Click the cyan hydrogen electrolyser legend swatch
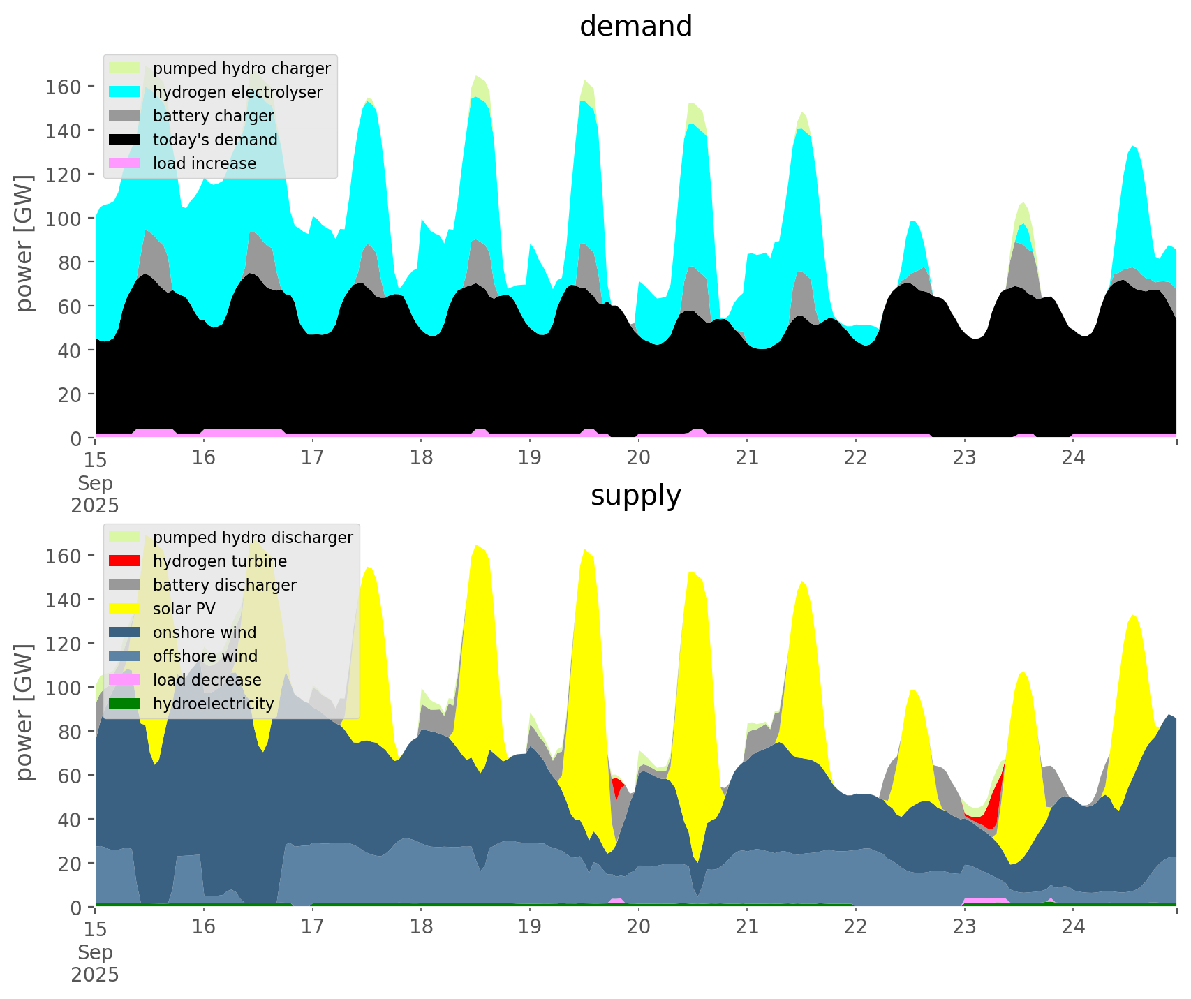 coord(126,92)
